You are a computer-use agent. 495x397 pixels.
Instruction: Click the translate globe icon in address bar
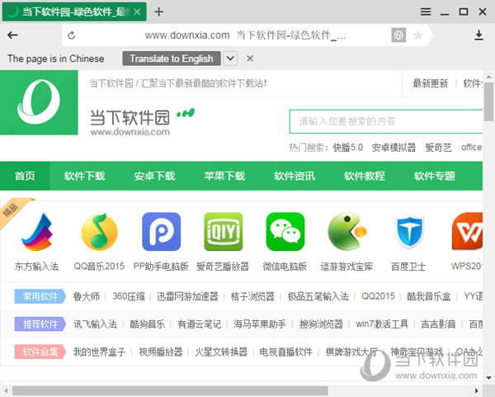click(x=398, y=35)
